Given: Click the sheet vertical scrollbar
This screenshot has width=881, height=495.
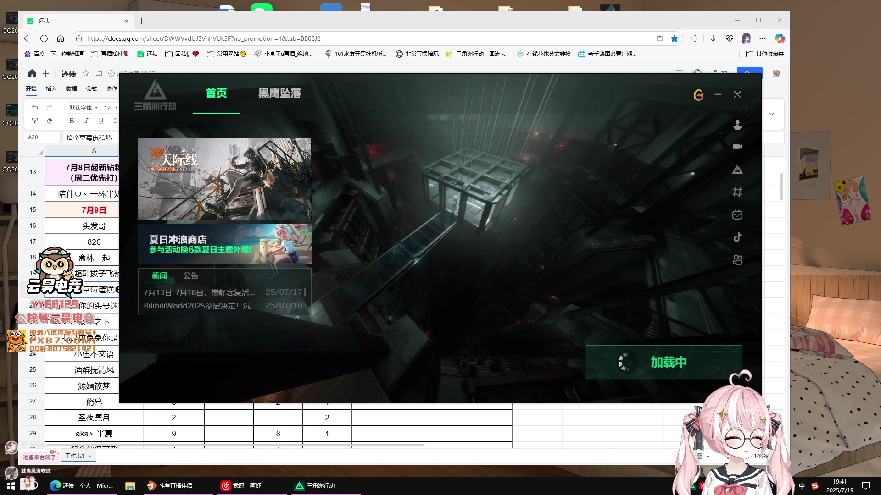Looking at the screenshot, I should tap(781, 187).
